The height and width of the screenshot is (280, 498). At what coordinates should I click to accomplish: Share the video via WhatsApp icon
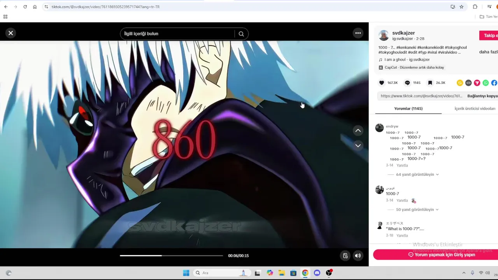pos(486,83)
